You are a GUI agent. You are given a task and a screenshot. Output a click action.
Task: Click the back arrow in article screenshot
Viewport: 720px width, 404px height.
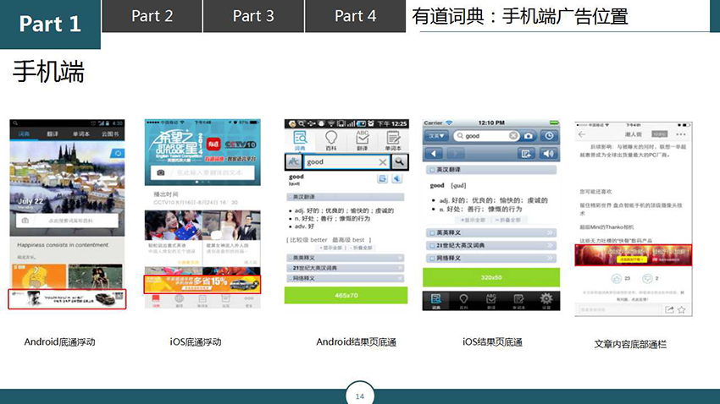coord(582,134)
